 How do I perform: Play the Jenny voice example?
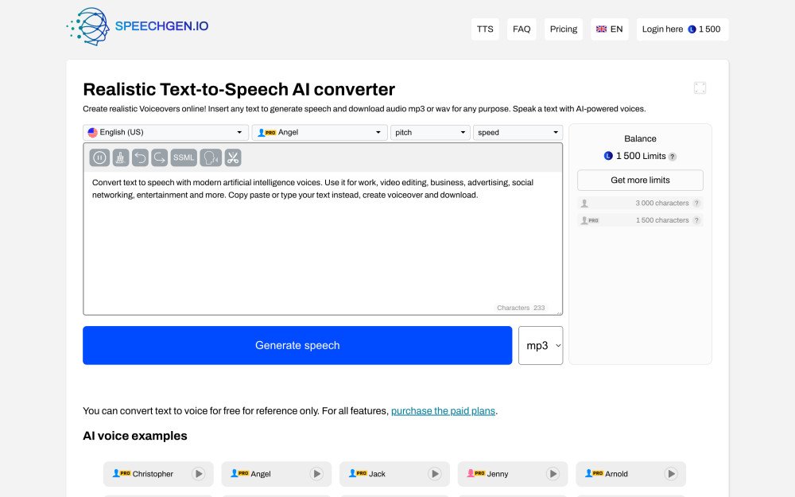click(x=554, y=473)
